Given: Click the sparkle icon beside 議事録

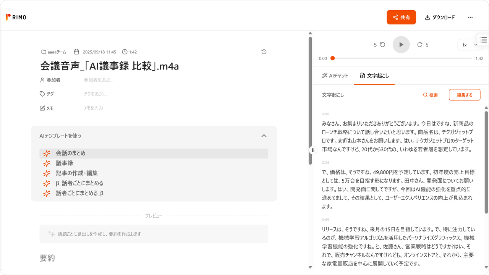Looking at the screenshot, I should (47, 163).
